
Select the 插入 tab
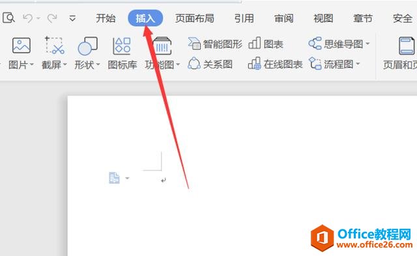click(145, 18)
